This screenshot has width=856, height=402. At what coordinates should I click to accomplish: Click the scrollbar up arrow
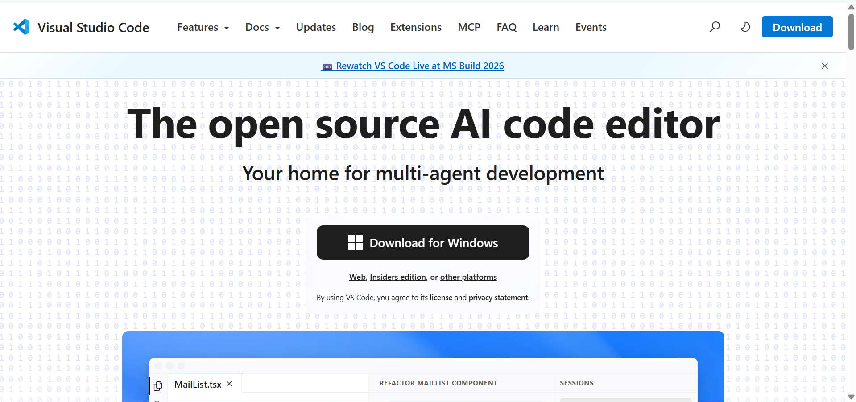[x=851, y=7]
